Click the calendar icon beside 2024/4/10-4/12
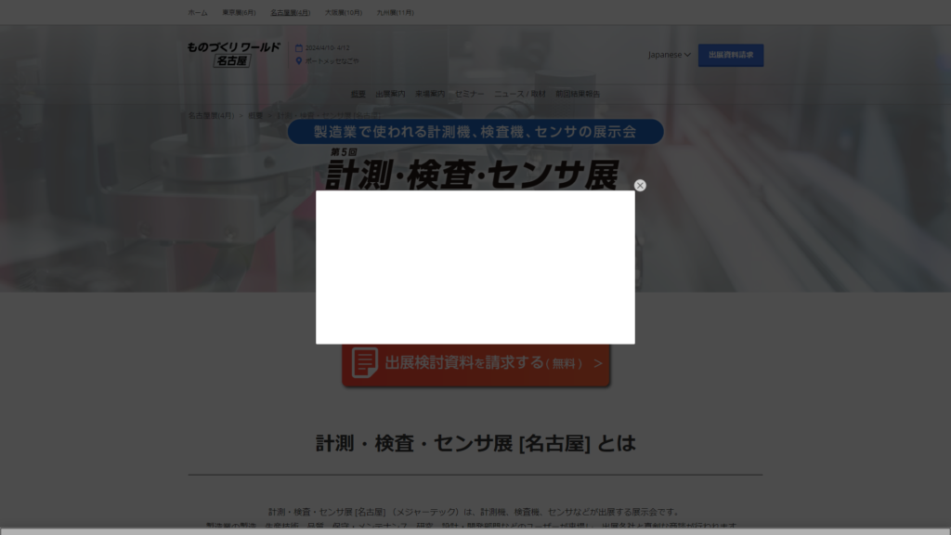 (x=298, y=48)
